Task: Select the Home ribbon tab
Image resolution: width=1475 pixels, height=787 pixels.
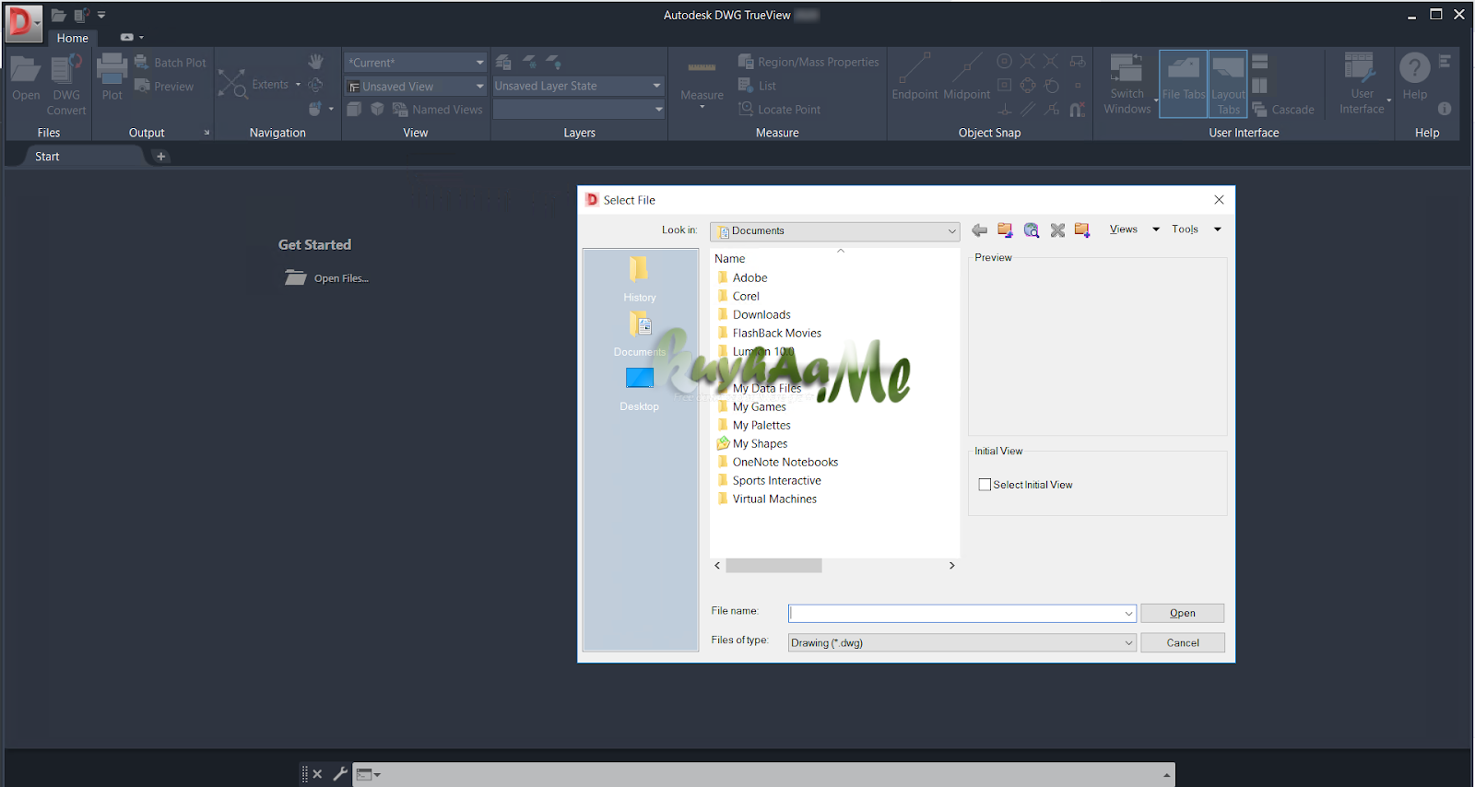Action: (x=72, y=38)
